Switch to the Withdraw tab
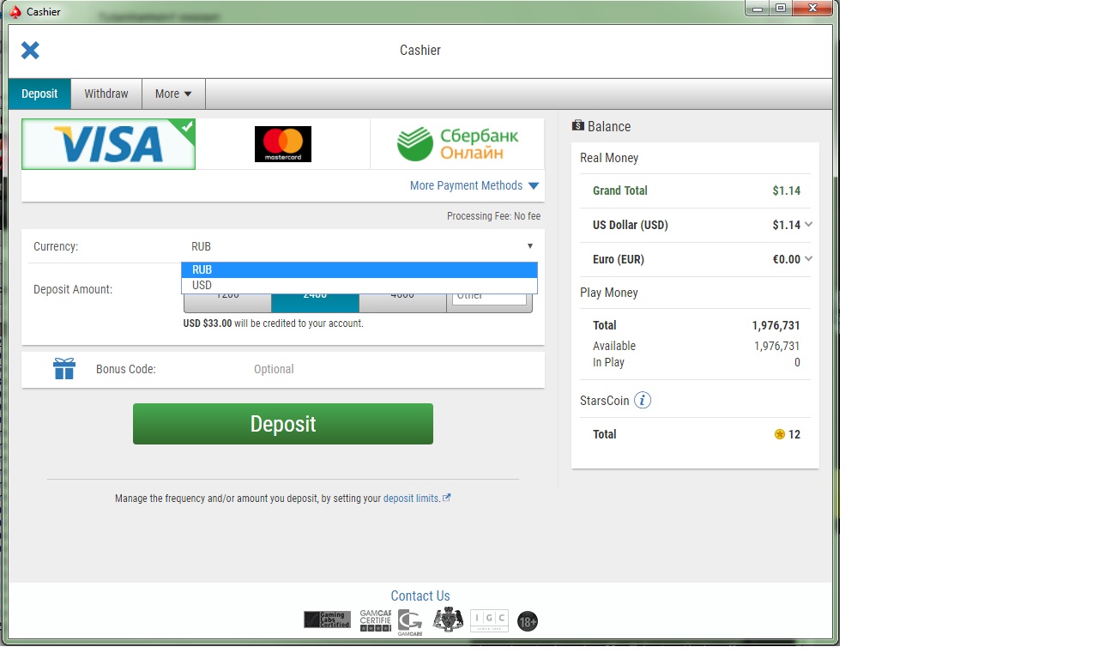Viewport: 1093px width, 659px height. 106,94
